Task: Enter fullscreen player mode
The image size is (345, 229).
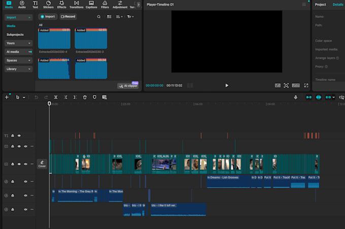Action: coord(306,85)
